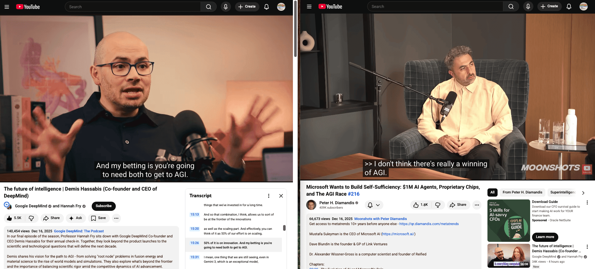The width and height of the screenshot is (595, 269).
Task: Open Transcript panel options menu
Action: (x=269, y=196)
